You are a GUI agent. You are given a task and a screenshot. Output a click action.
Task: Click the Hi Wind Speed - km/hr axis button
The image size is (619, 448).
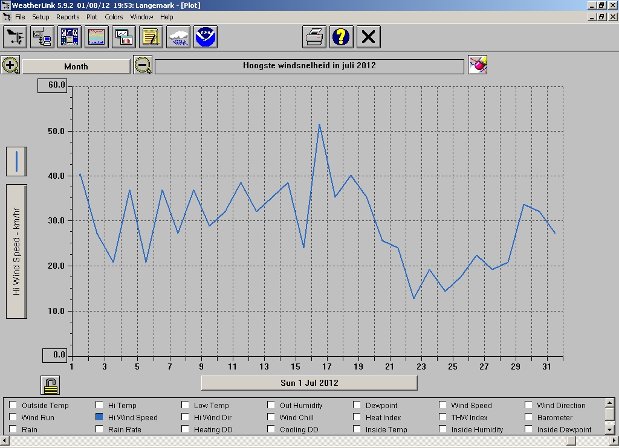pyautogui.click(x=16, y=251)
